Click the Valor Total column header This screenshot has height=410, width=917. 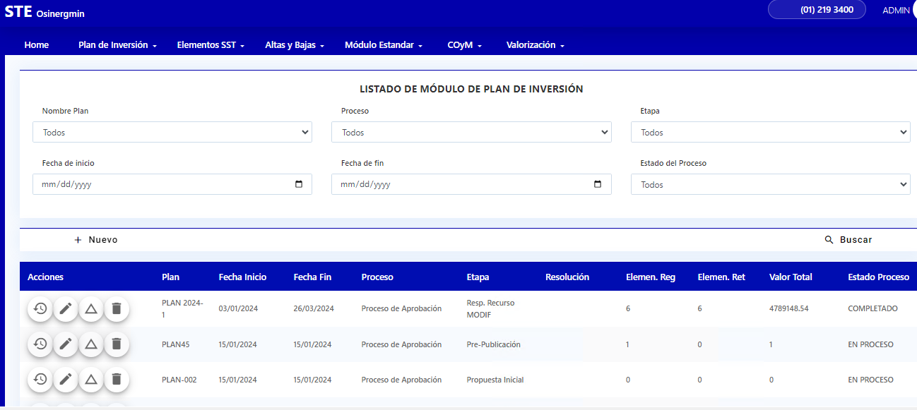(791, 277)
